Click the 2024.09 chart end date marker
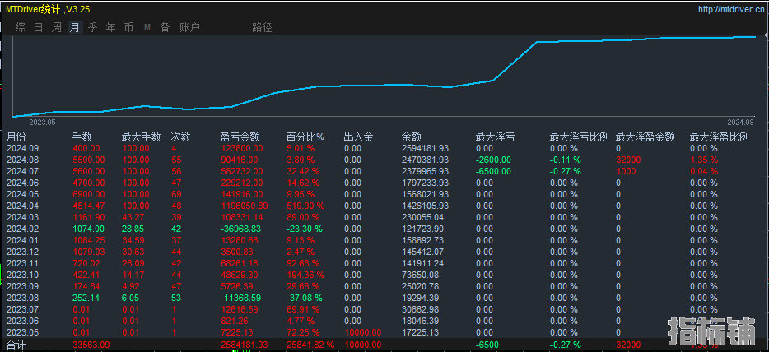This screenshot has width=769, height=352. click(740, 122)
